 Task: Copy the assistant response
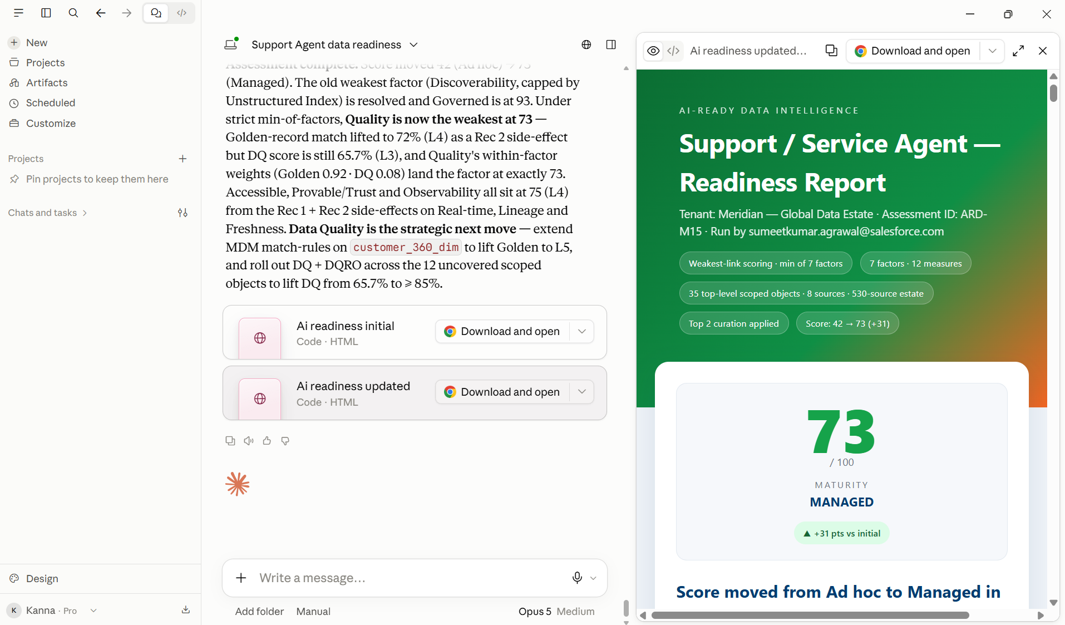click(x=230, y=441)
